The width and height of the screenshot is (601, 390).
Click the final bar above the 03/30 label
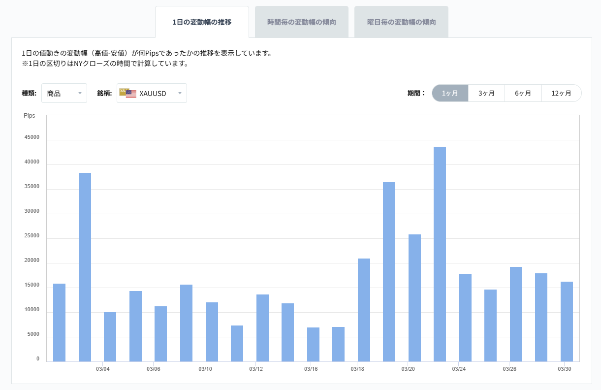pyautogui.click(x=566, y=320)
